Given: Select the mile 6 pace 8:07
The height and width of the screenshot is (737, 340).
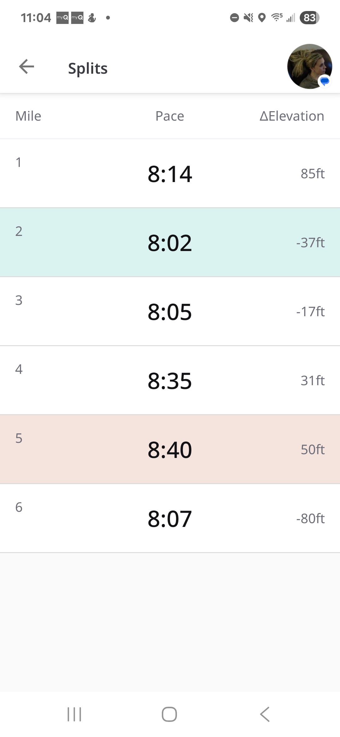Looking at the screenshot, I should [170, 518].
